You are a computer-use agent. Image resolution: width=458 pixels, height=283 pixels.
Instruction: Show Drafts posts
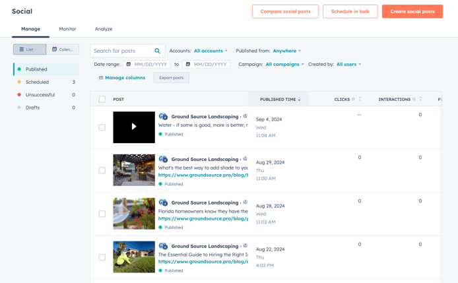[46, 108]
